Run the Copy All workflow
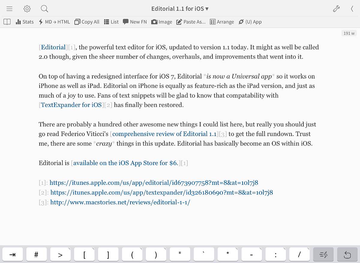 (87, 22)
